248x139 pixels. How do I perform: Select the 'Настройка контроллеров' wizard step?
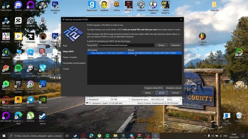74,63
